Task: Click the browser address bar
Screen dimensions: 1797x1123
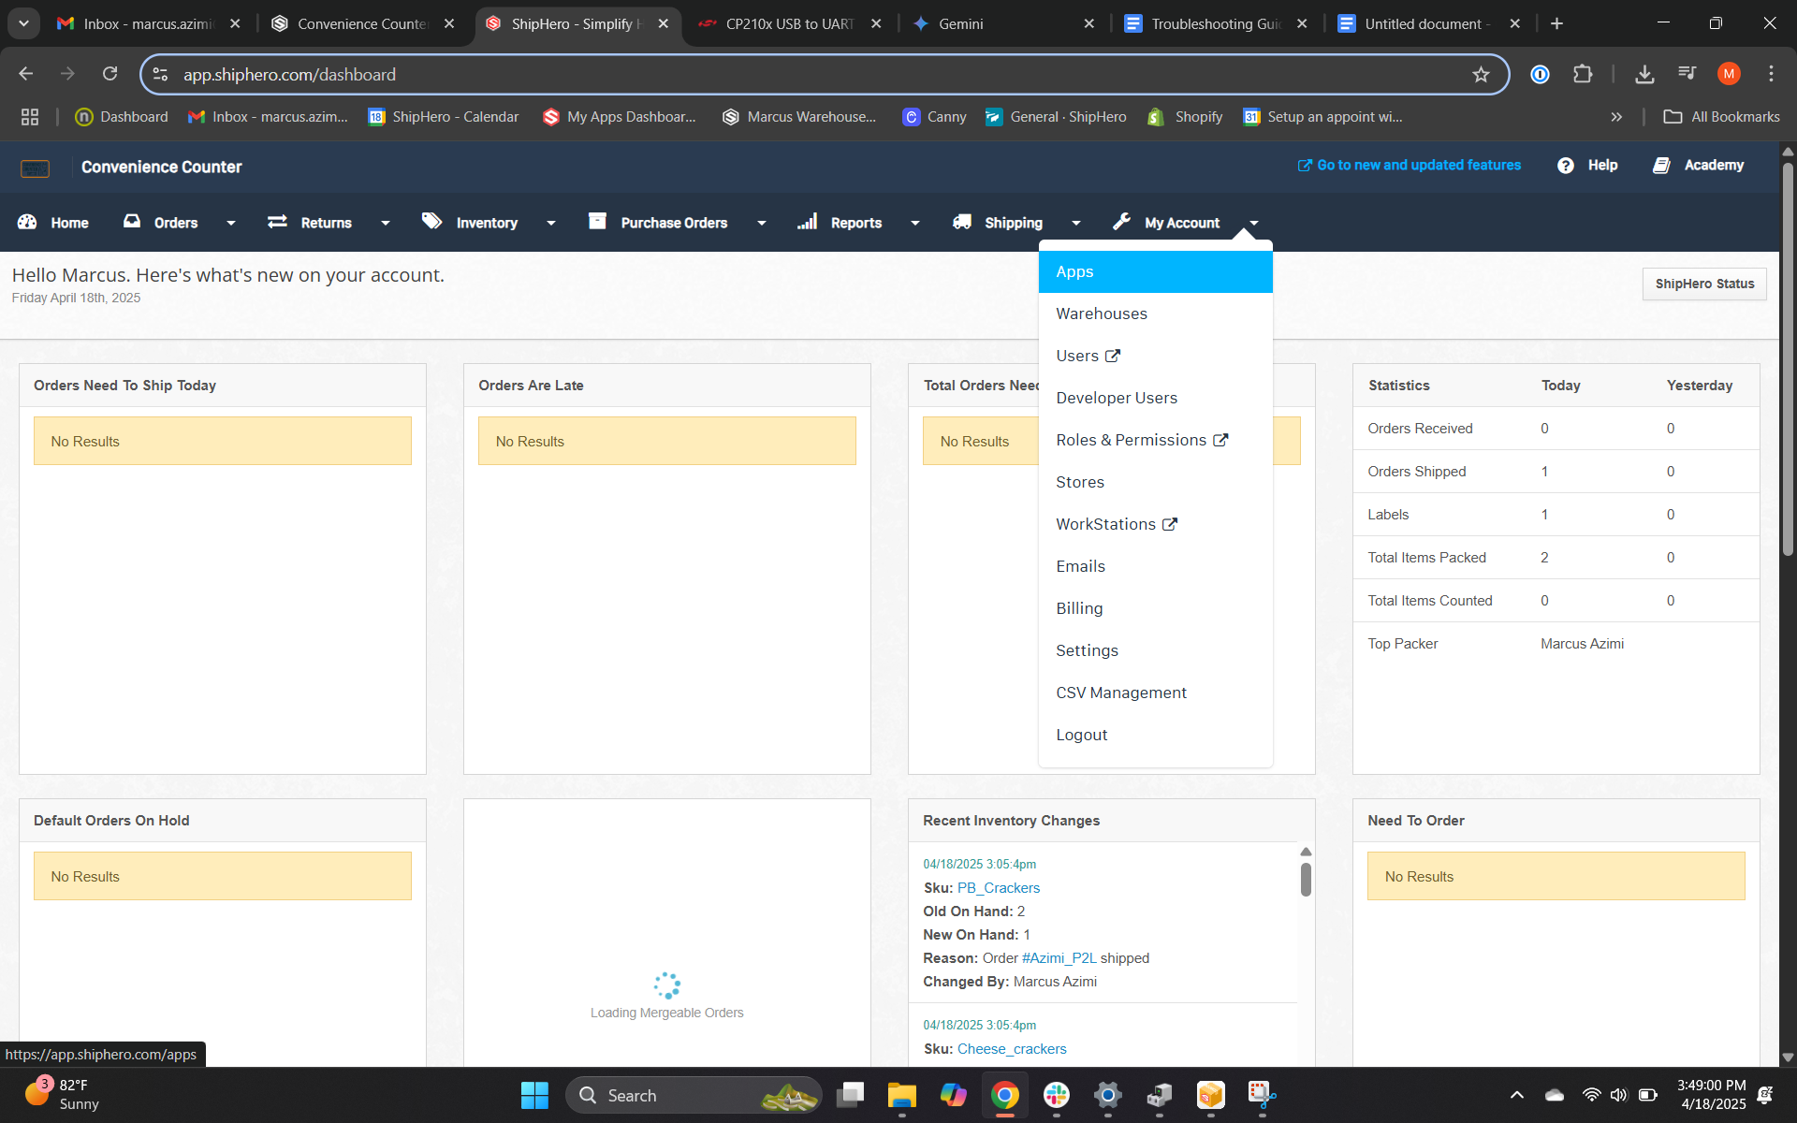Action: (824, 74)
